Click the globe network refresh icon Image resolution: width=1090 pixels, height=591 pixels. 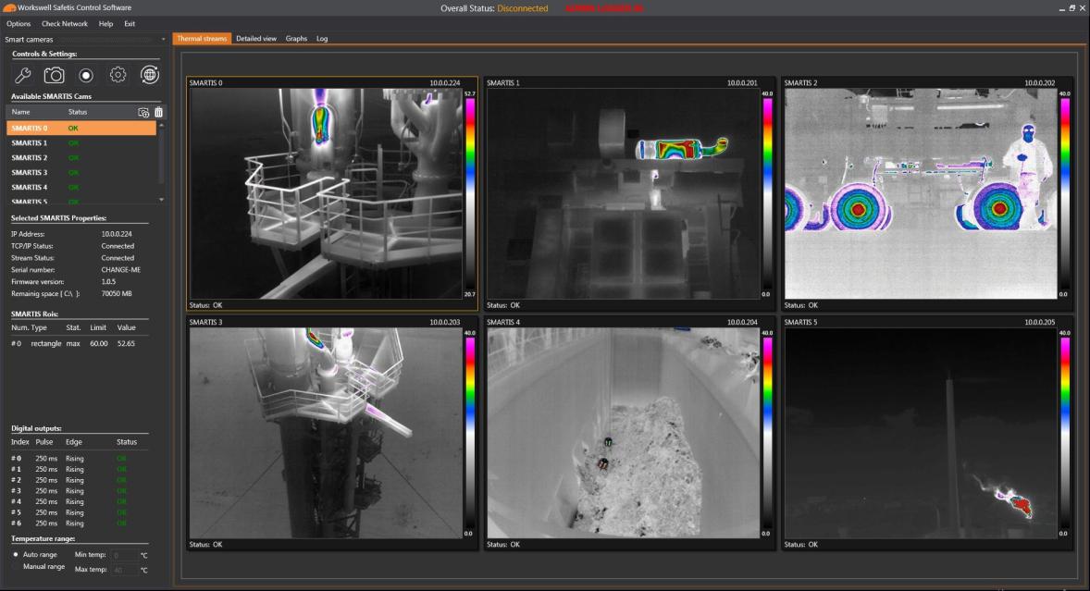point(150,75)
